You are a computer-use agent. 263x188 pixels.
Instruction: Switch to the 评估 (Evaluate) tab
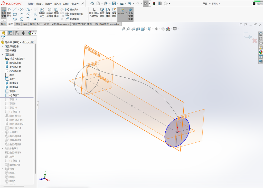pyautogui.click(x=46, y=24)
